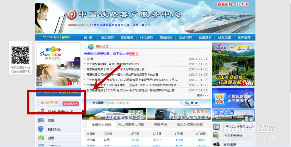The image size is (291, 147).
Task: Click the 货物追踪 locomotive icon
Action: 216,144
